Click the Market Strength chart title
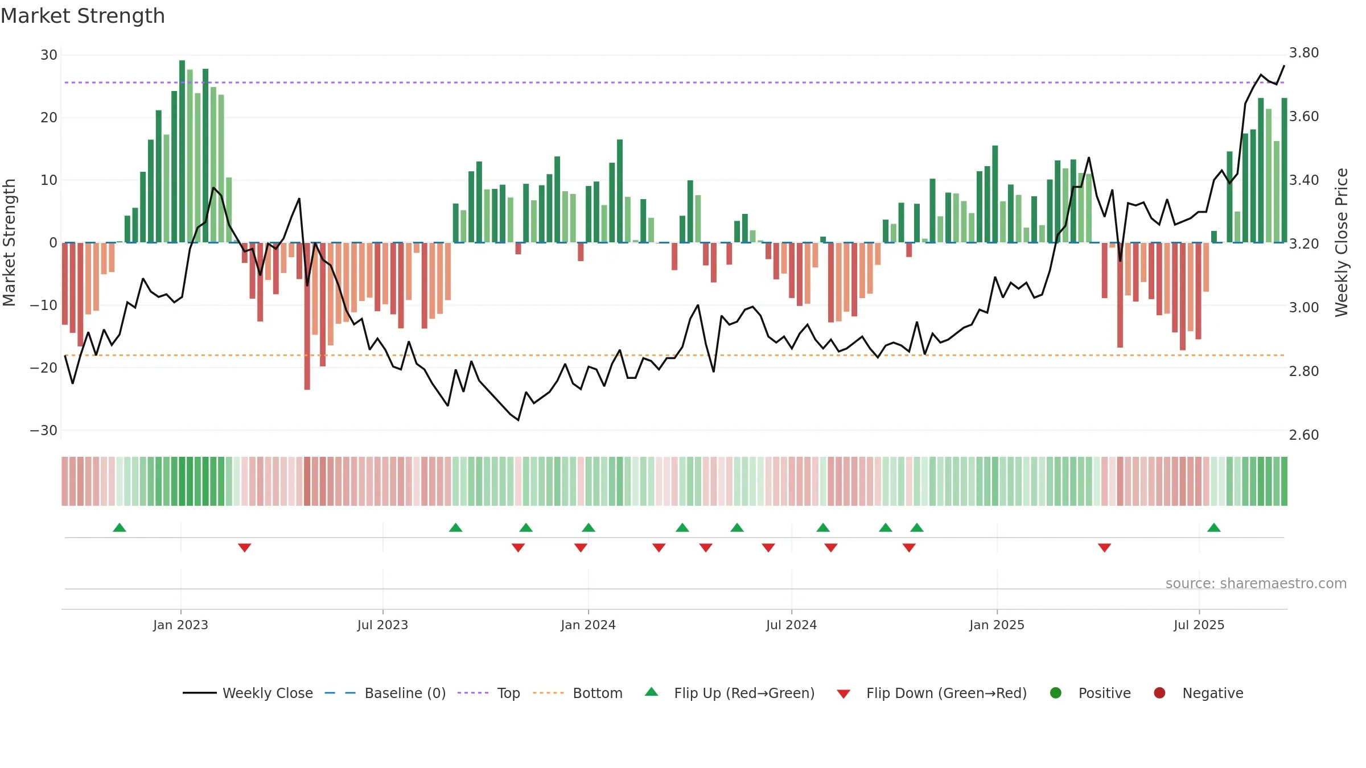1366x768 pixels. tap(83, 16)
